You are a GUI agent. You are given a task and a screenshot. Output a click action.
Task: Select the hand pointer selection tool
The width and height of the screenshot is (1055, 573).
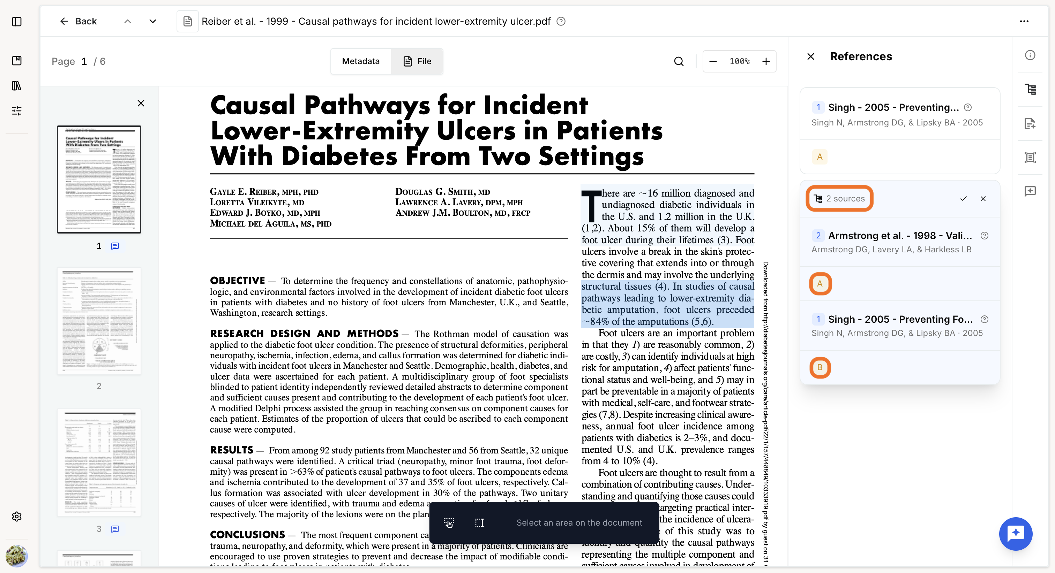click(x=449, y=523)
